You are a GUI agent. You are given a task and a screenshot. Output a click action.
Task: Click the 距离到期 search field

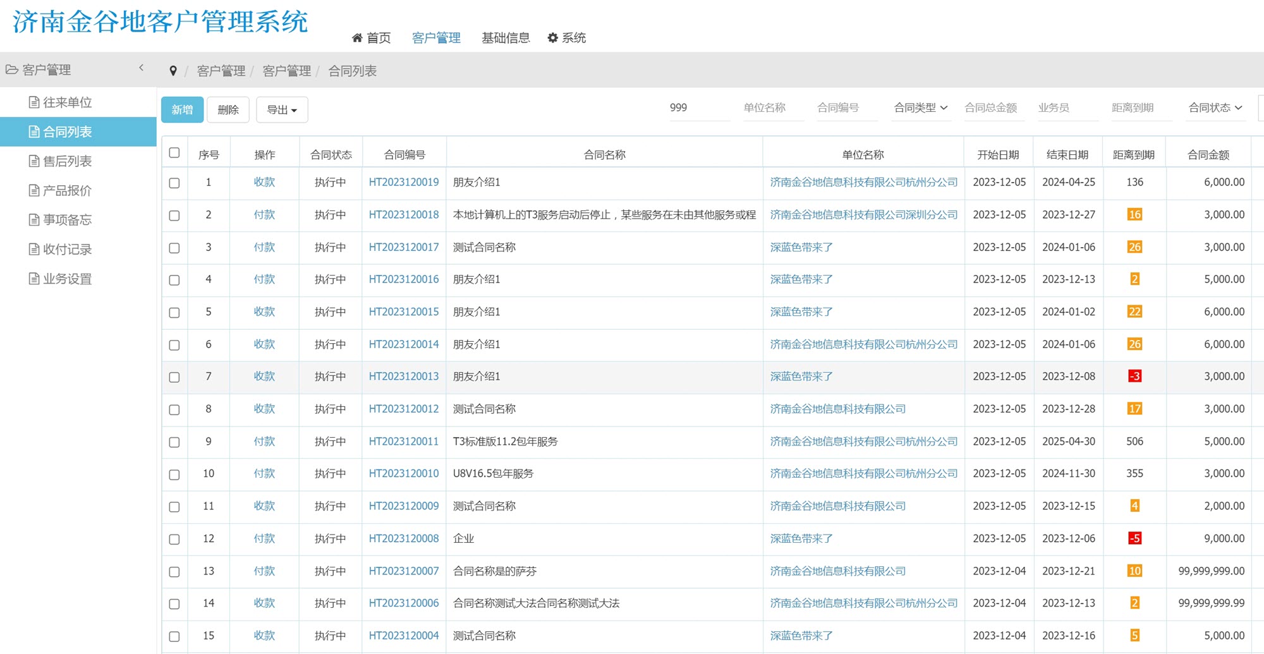tap(1141, 107)
